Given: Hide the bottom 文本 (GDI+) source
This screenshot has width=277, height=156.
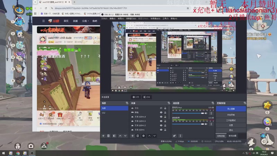Looking at the screenshot, I should [x=161, y=130].
